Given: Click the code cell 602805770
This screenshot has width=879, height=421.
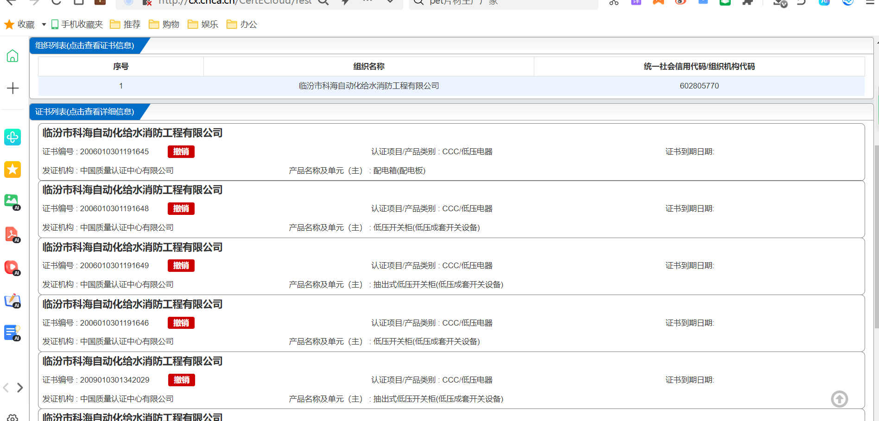Looking at the screenshot, I should [x=699, y=86].
